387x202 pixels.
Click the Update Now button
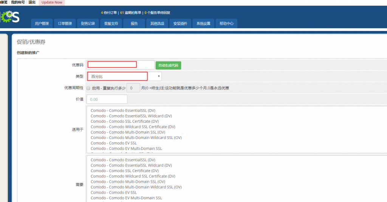click(x=52, y=3)
